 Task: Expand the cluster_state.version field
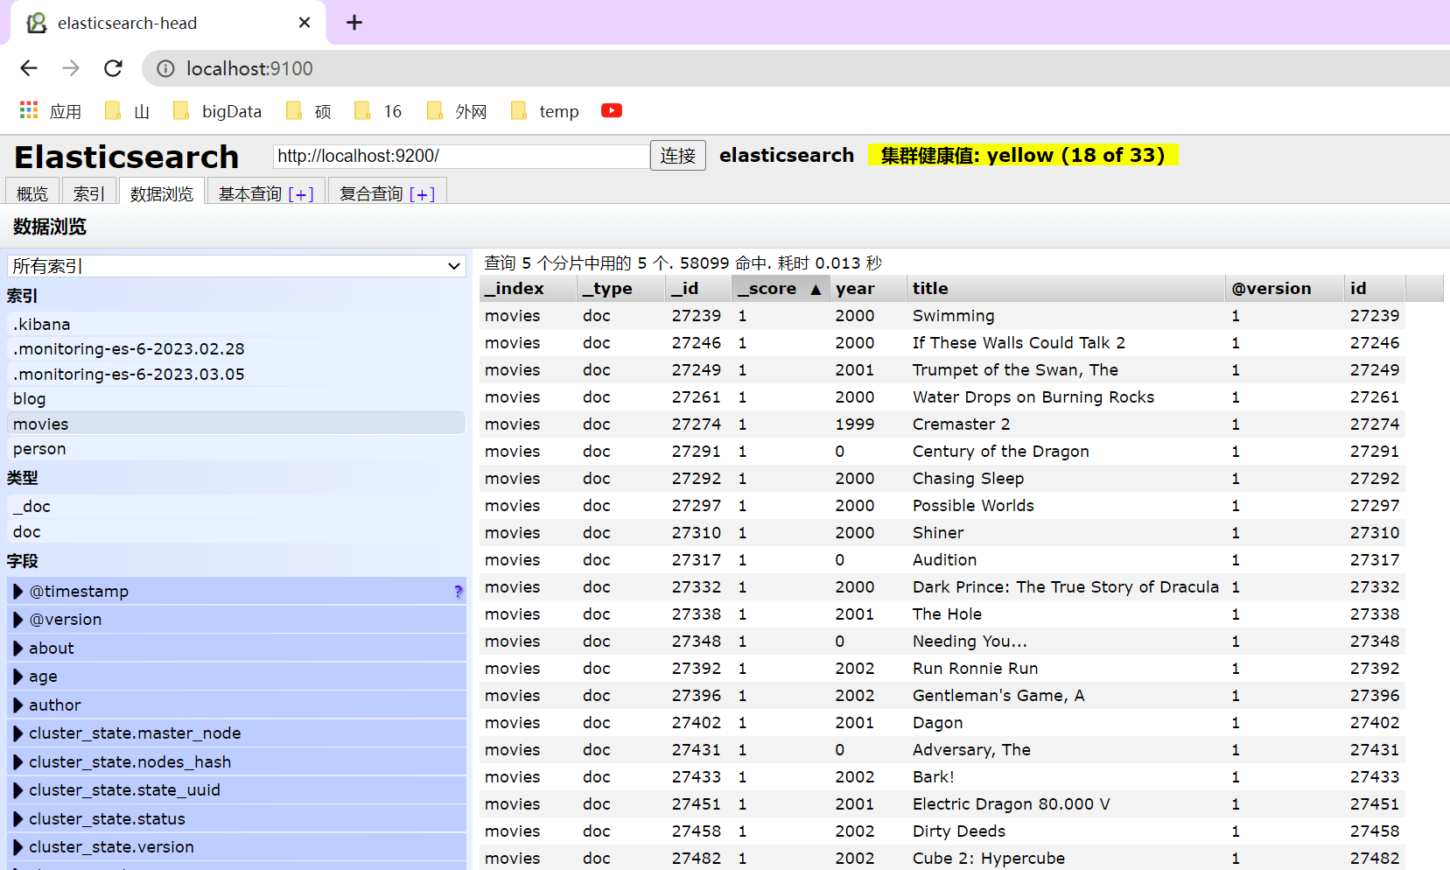(18, 847)
